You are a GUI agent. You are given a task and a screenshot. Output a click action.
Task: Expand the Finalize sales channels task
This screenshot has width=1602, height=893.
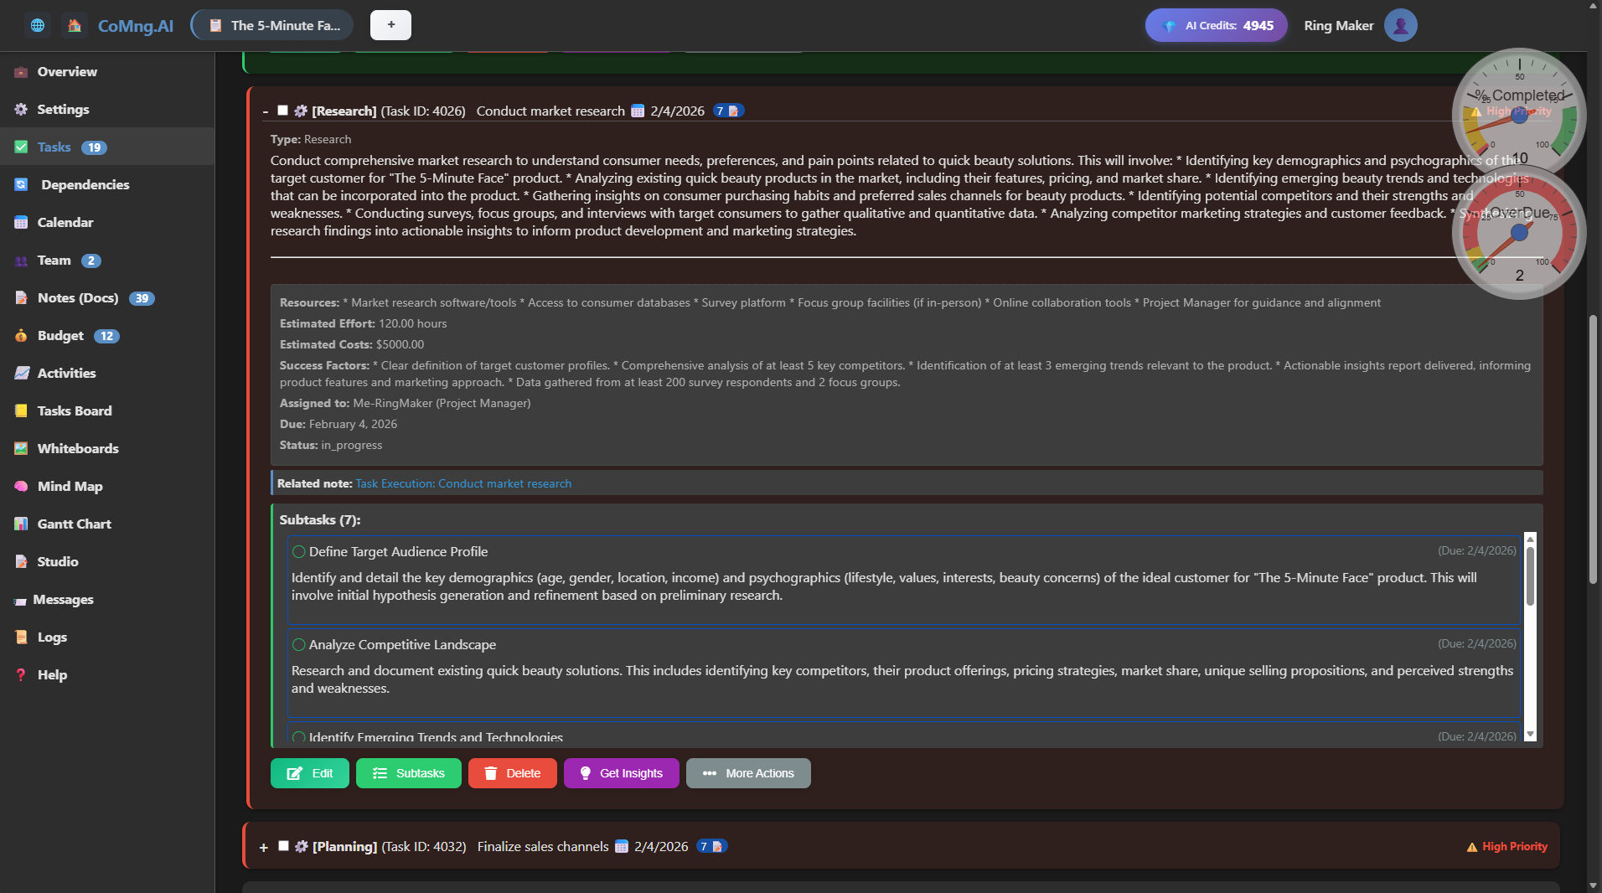click(263, 847)
